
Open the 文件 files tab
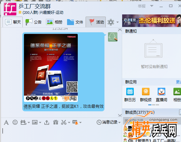(x=75, y=22)
